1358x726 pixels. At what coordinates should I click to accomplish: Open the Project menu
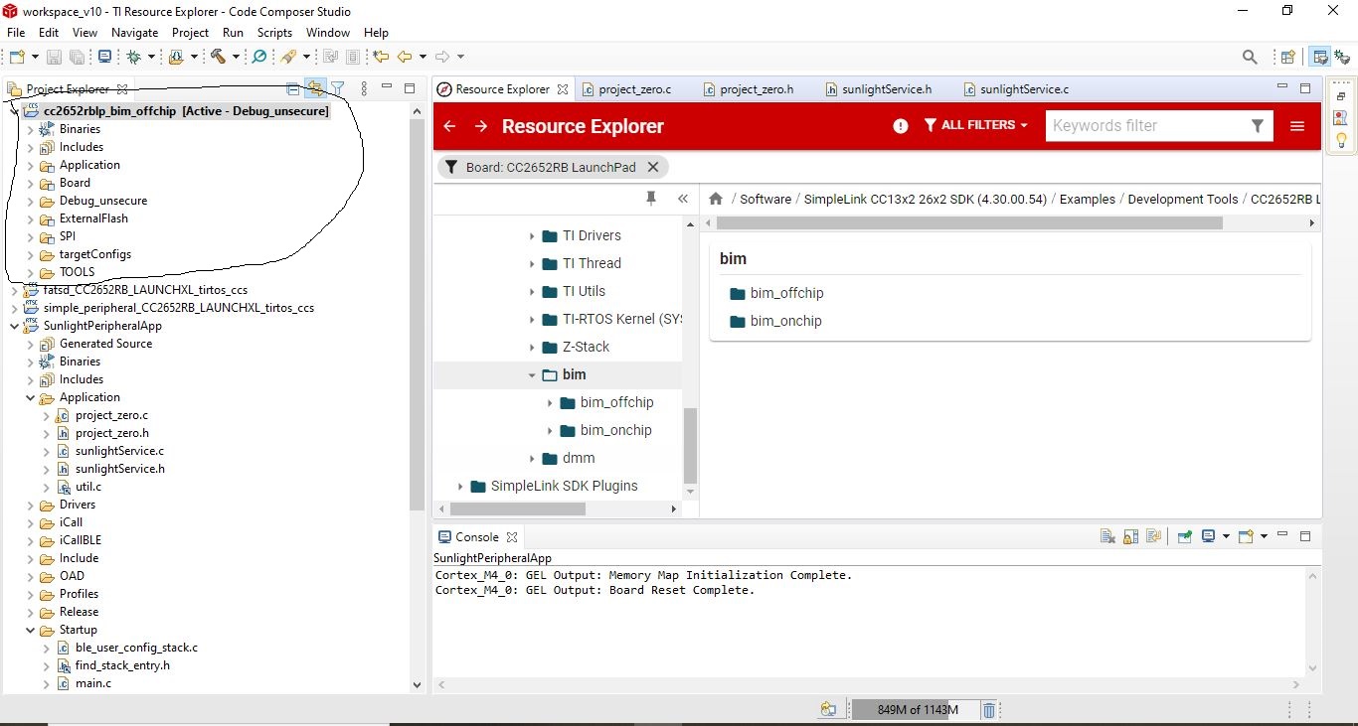click(x=191, y=32)
